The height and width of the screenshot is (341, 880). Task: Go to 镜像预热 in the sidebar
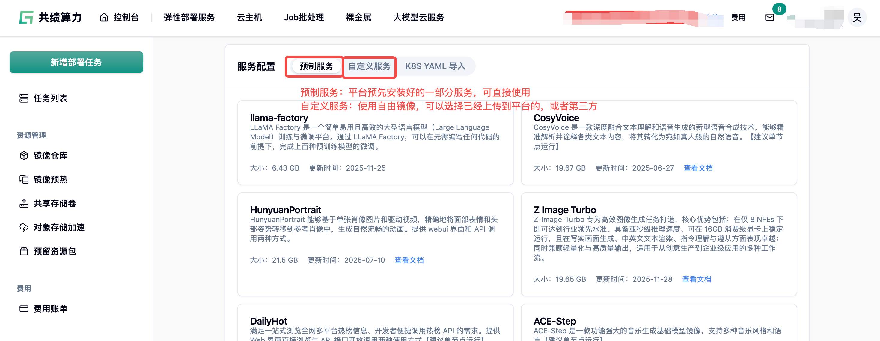(51, 179)
